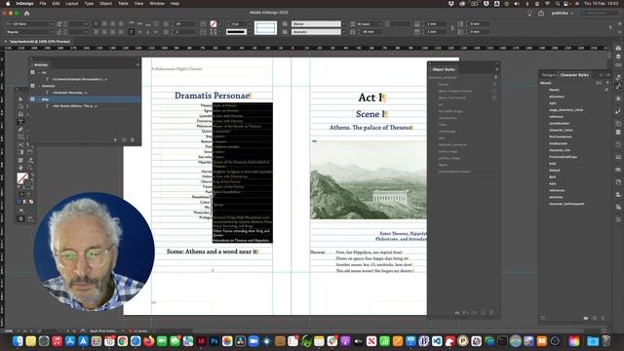Create new article with plus icon
The height and width of the screenshot is (351, 624).
pos(115,139)
